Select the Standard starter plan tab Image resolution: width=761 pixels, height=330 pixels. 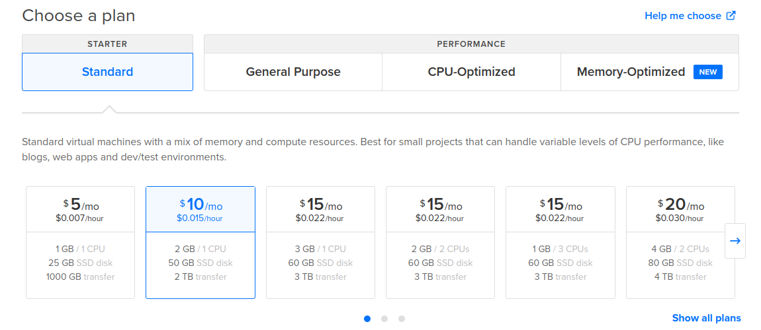coord(107,72)
